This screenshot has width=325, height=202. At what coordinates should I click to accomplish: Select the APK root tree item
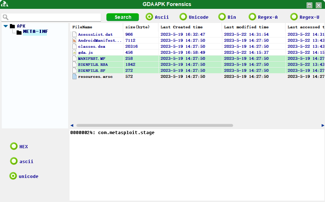point(21,26)
